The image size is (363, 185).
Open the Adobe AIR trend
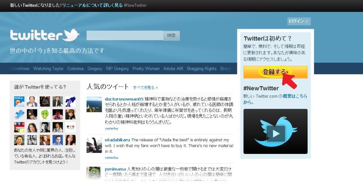point(173,69)
